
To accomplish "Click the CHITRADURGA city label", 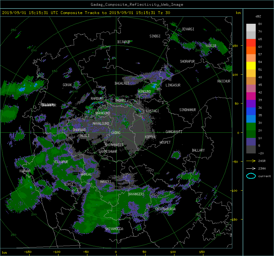I will (166, 209).
